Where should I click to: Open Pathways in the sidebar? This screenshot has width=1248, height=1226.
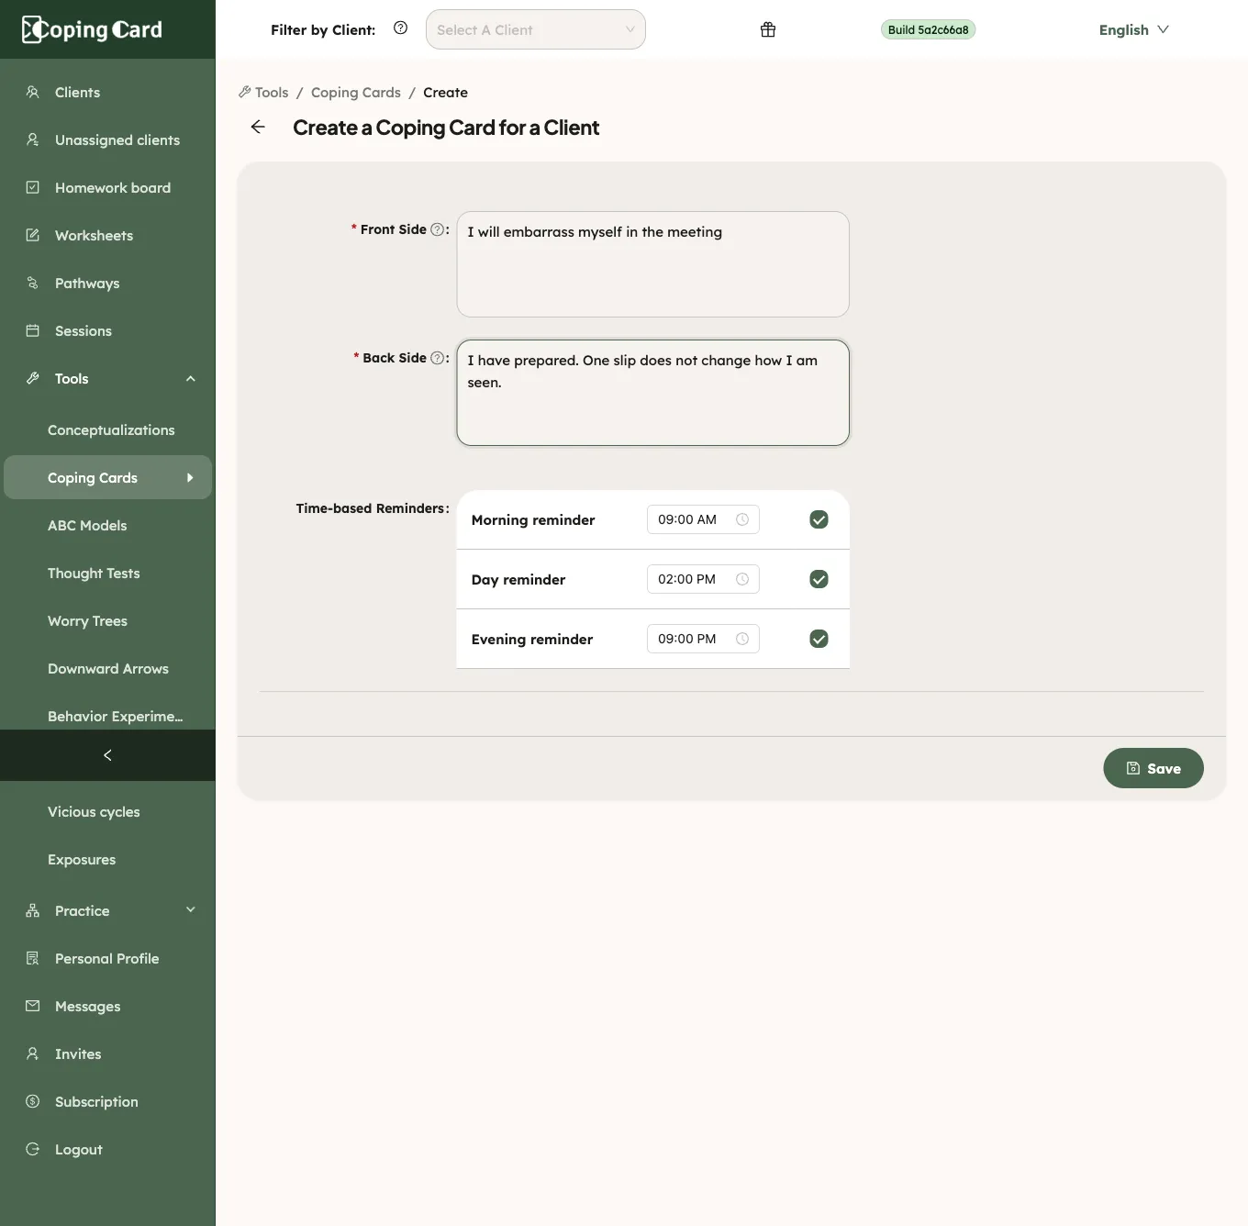point(107,283)
